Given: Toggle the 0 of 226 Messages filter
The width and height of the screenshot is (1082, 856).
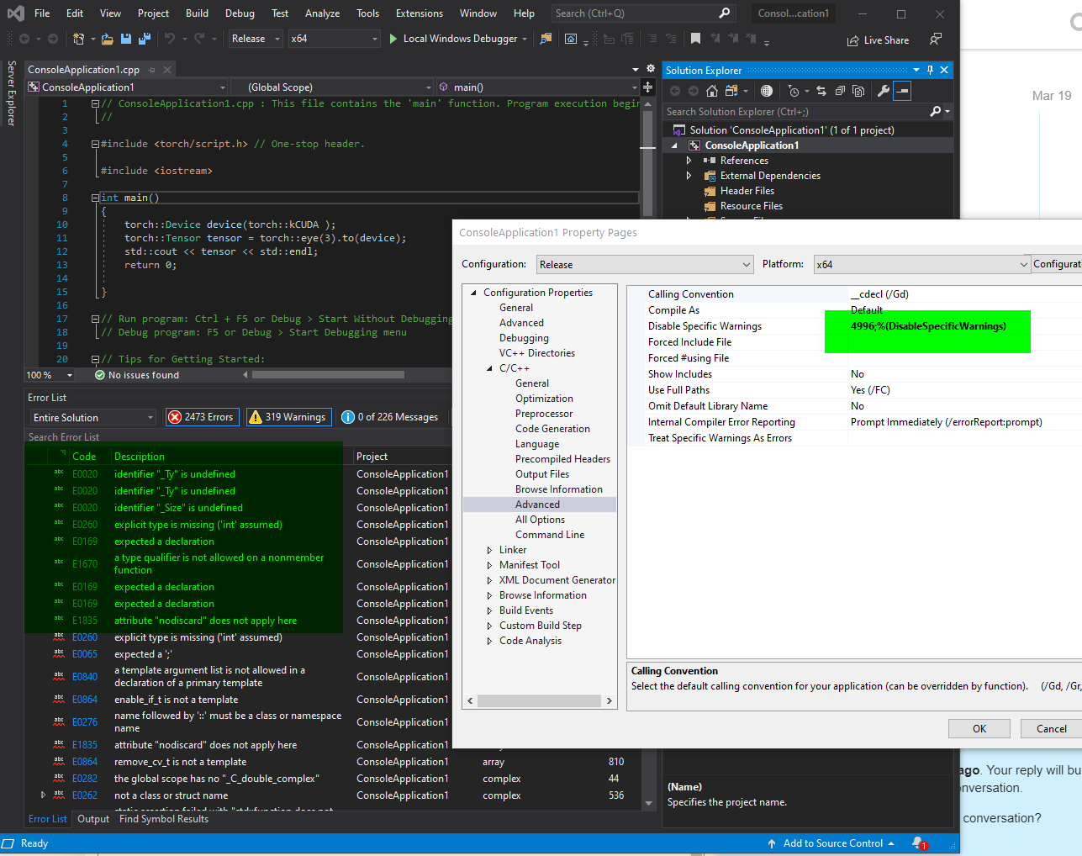Looking at the screenshot, I should [x=390, y=417].
